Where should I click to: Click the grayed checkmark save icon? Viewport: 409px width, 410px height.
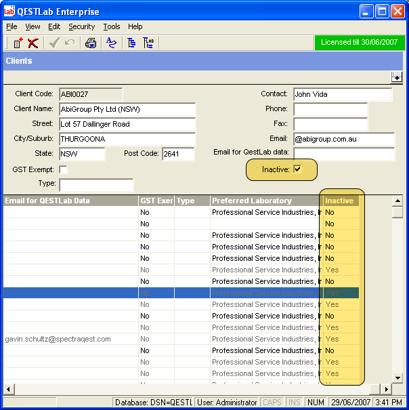tap(53, 43)
